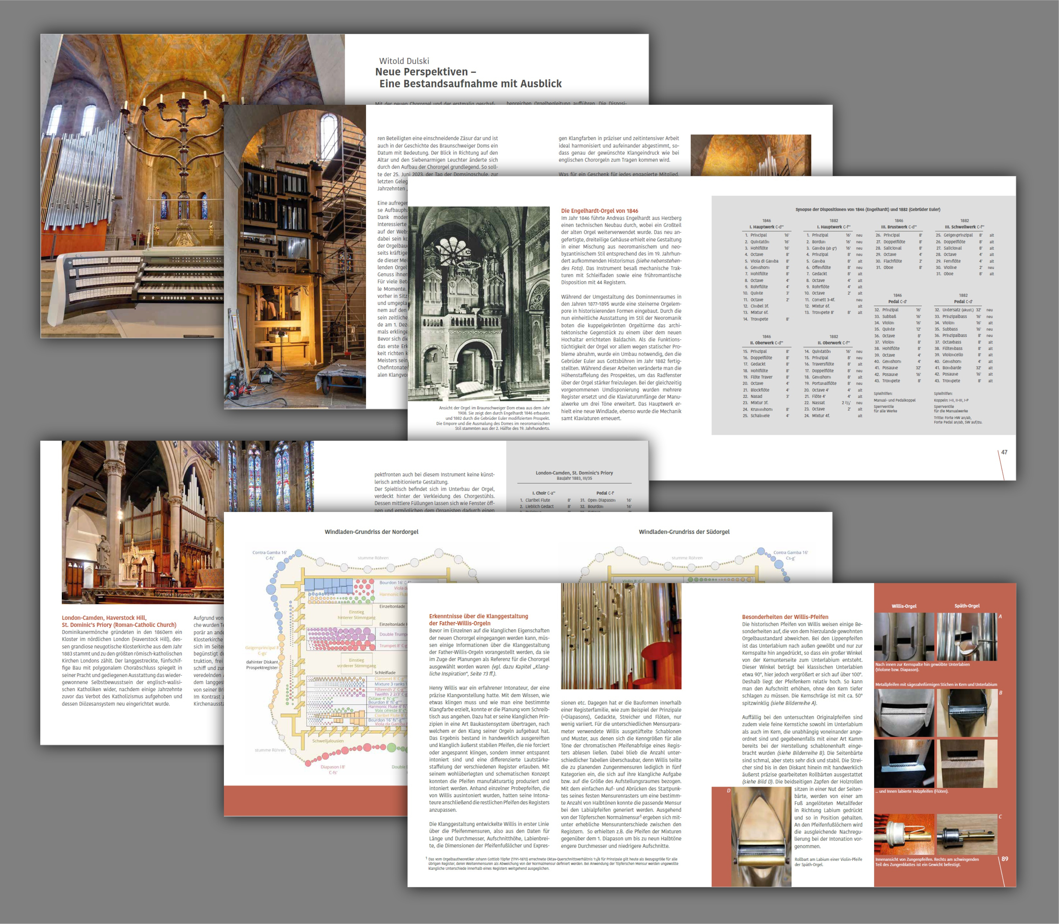Click the row "31. Open Diapason"

pyautogui.click(x=605, y=500)
